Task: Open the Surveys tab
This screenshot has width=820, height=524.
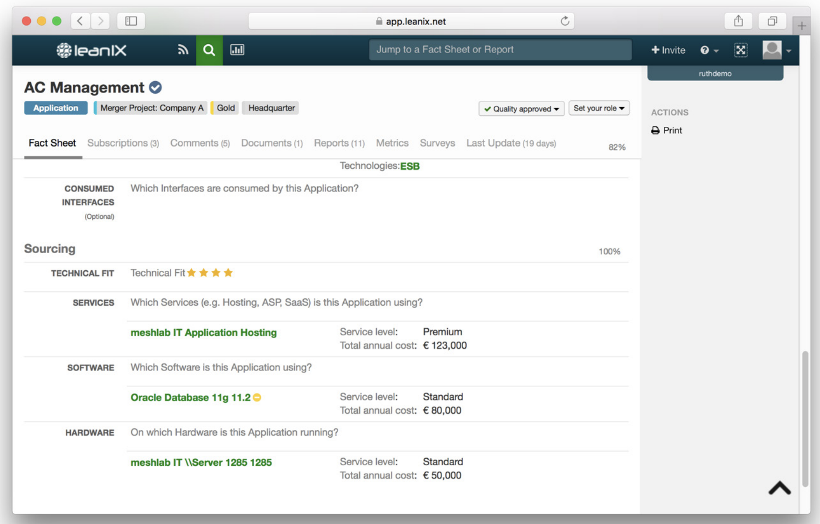Action: [438, 143]
